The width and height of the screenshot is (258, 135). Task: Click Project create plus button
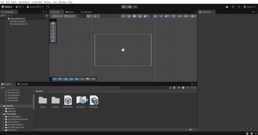2,88
